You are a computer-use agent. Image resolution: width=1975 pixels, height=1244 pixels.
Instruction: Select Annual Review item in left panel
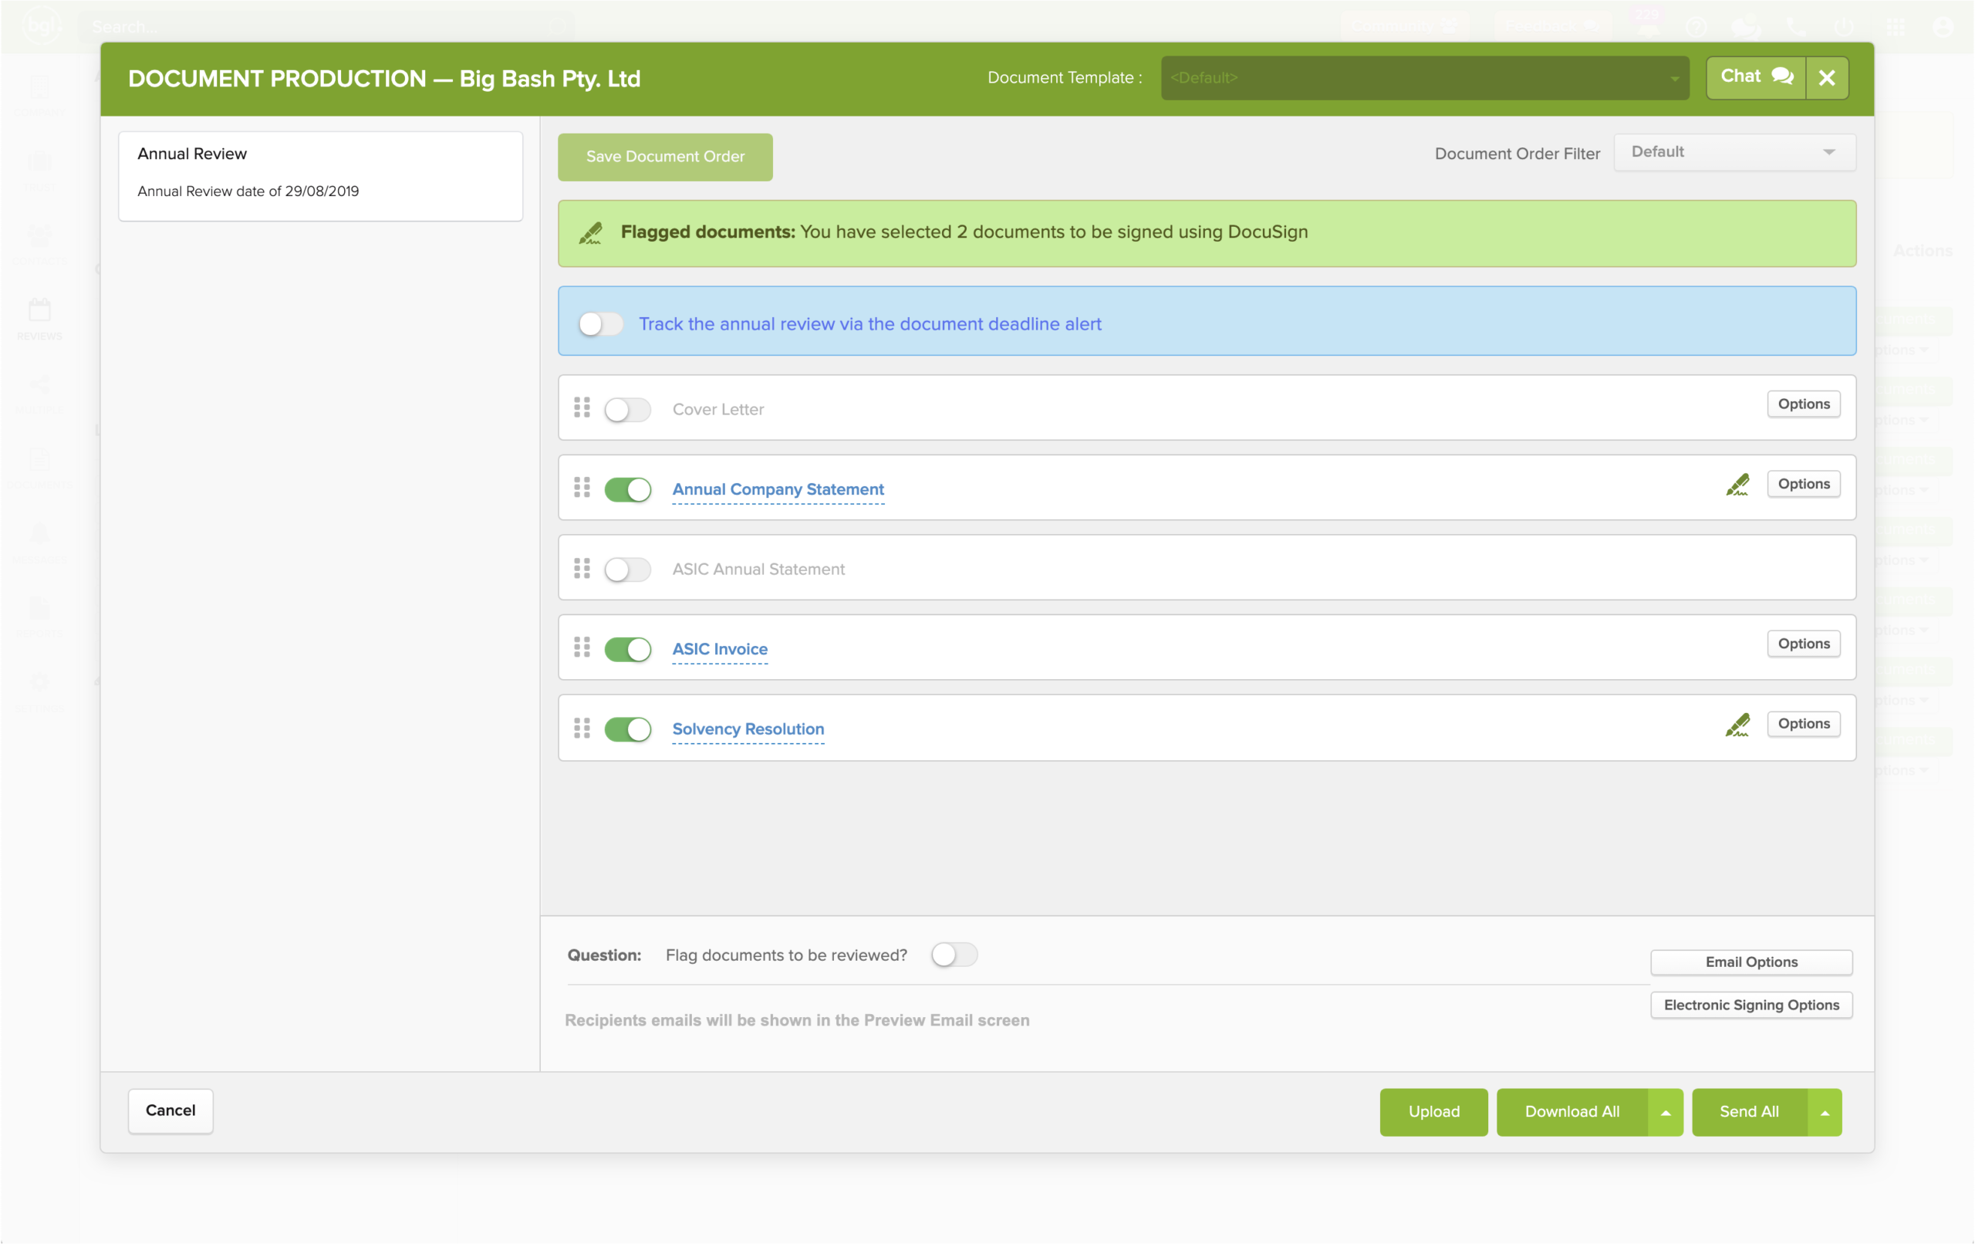click(x=320, y=173)
